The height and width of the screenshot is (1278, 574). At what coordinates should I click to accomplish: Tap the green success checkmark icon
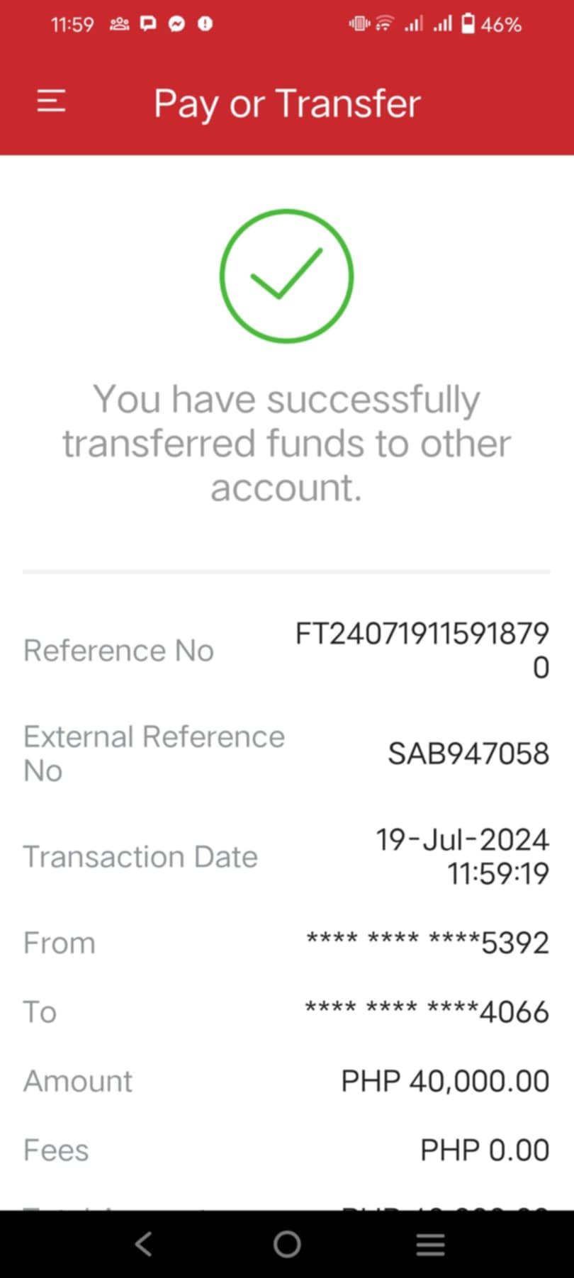point(286,276)
